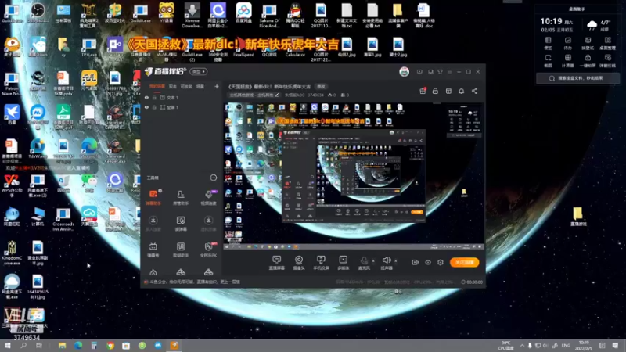Open the 计算机 desktop icon

point(38,217)
